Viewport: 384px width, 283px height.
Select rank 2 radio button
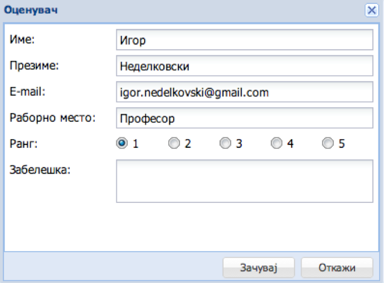[x=174, y=143]
